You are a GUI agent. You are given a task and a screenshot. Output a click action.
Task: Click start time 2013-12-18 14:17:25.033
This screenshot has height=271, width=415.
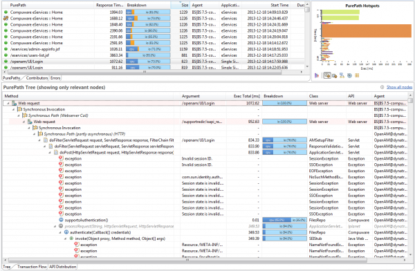[x=267, y=55]
